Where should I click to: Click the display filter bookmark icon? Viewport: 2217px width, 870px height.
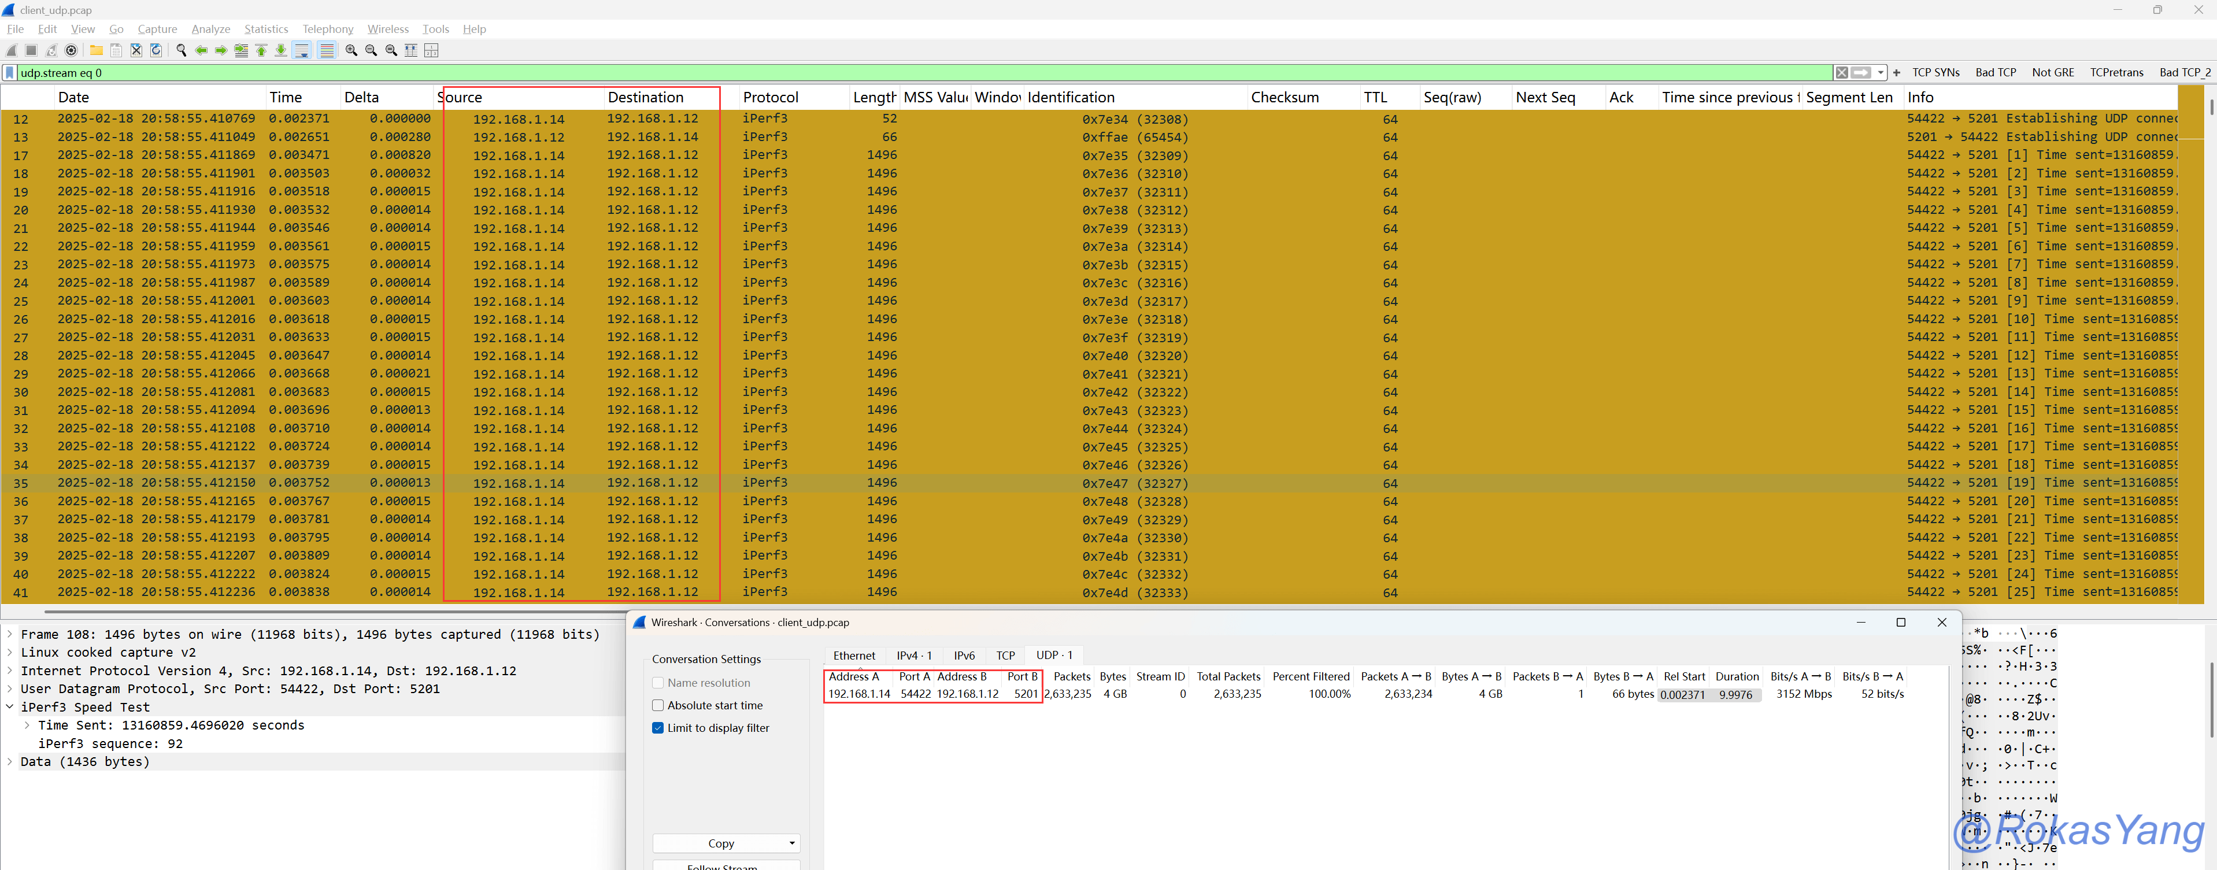pyautogui.click(x=9, y=73)
